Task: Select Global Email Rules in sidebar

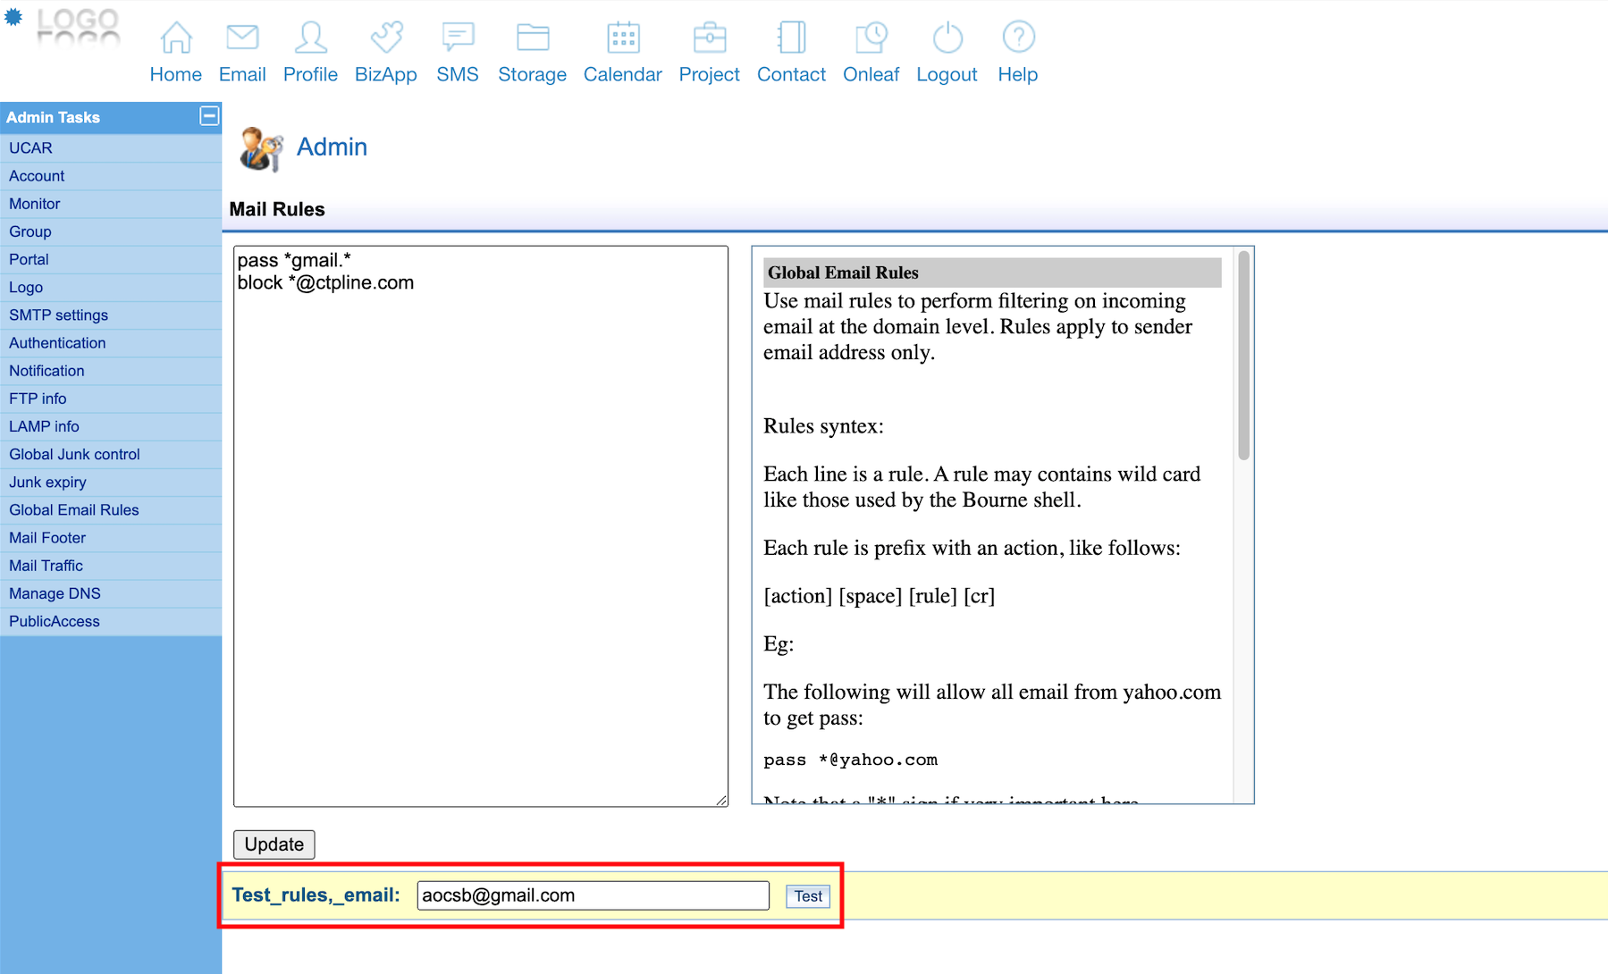Action: [74, 510]
